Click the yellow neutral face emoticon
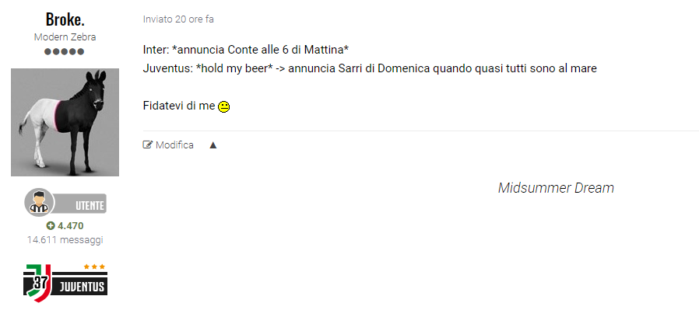 pos(223,106)
